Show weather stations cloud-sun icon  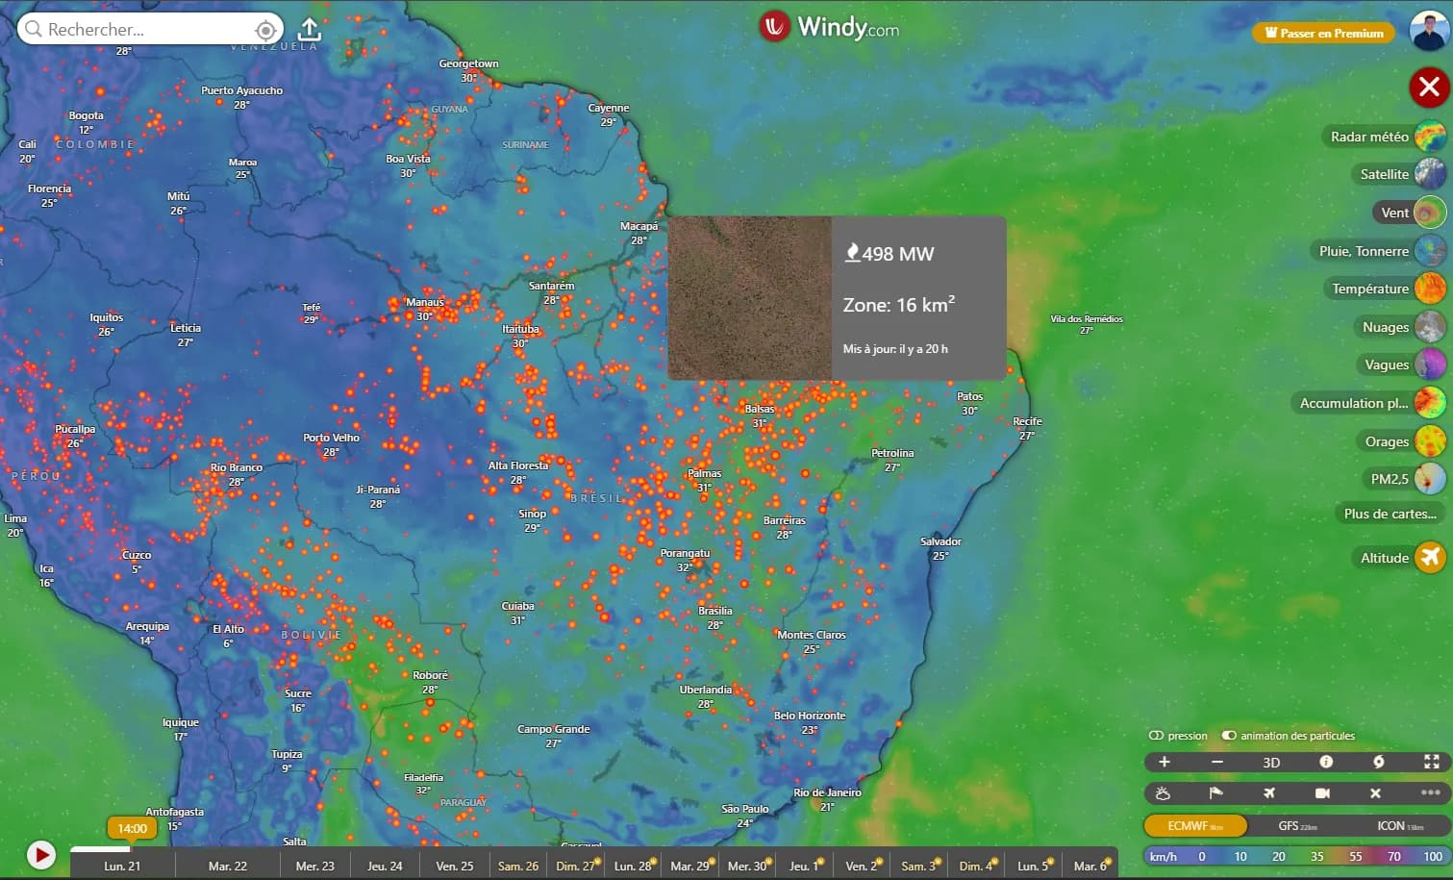click(1163, 793)
